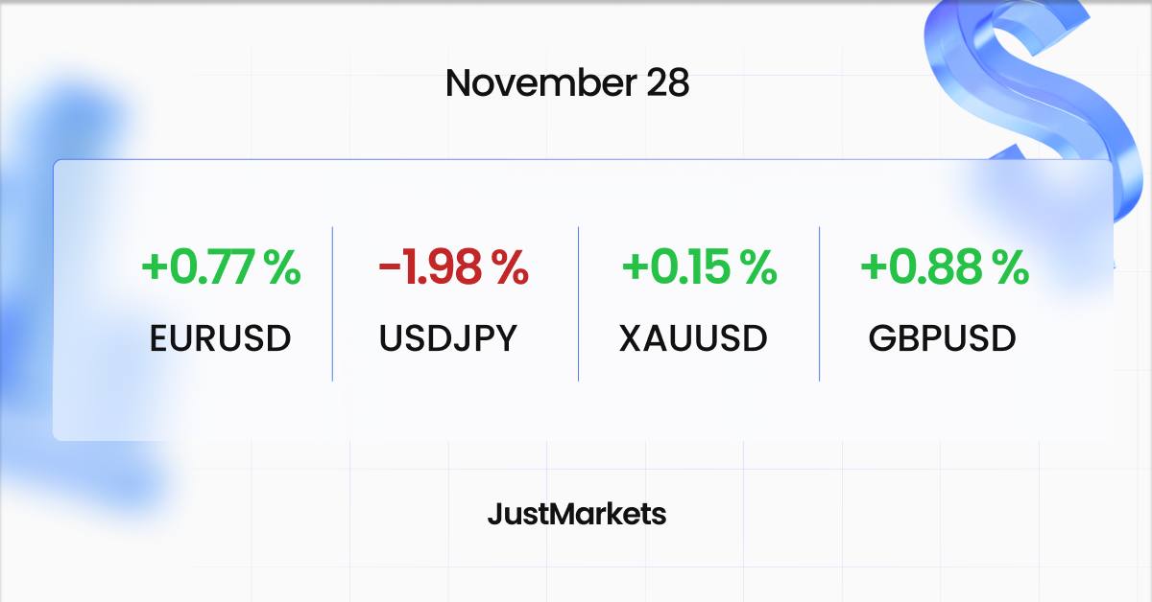1152x602 pixels.
Task: Select the +0.88 % pound change value
Action: [945, 267]
